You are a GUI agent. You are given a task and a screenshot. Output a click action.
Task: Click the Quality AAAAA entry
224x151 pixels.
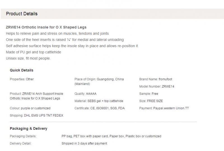click(85, 94)
